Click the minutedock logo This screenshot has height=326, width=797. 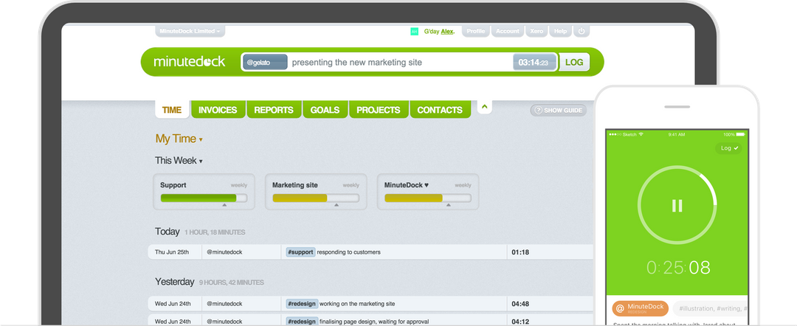point(189,62)
